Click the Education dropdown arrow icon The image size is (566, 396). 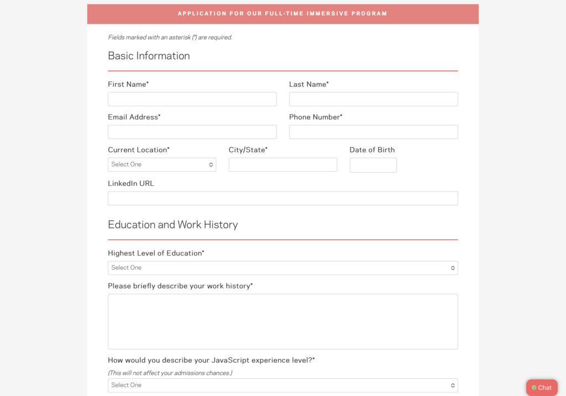coord(453,268)
